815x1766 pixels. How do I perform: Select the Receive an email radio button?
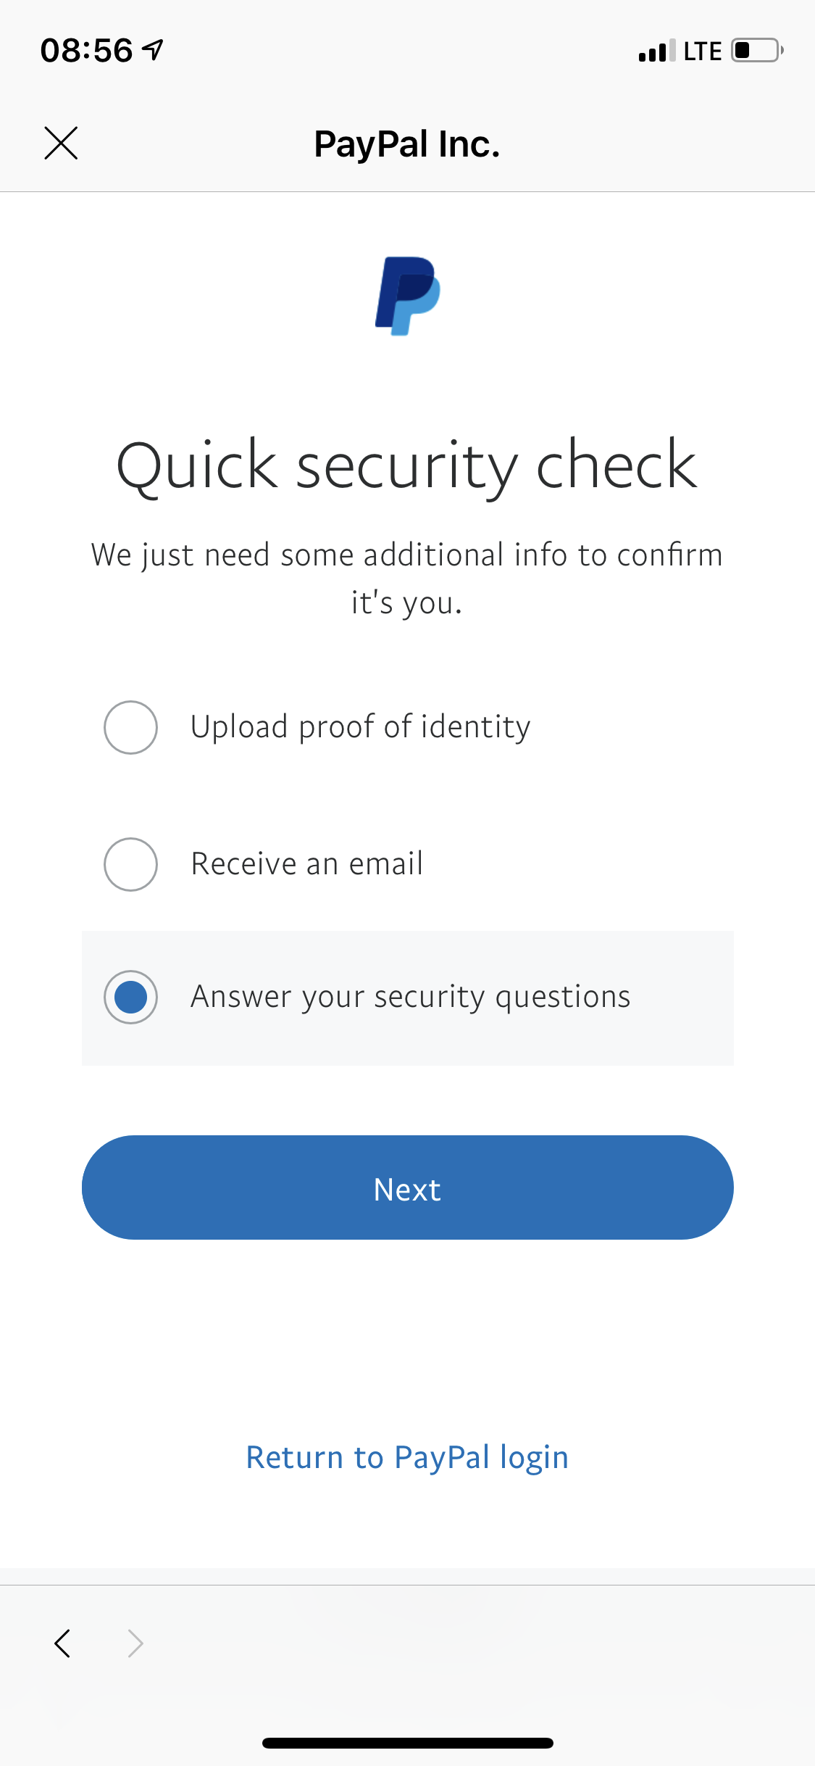[131, 864]
